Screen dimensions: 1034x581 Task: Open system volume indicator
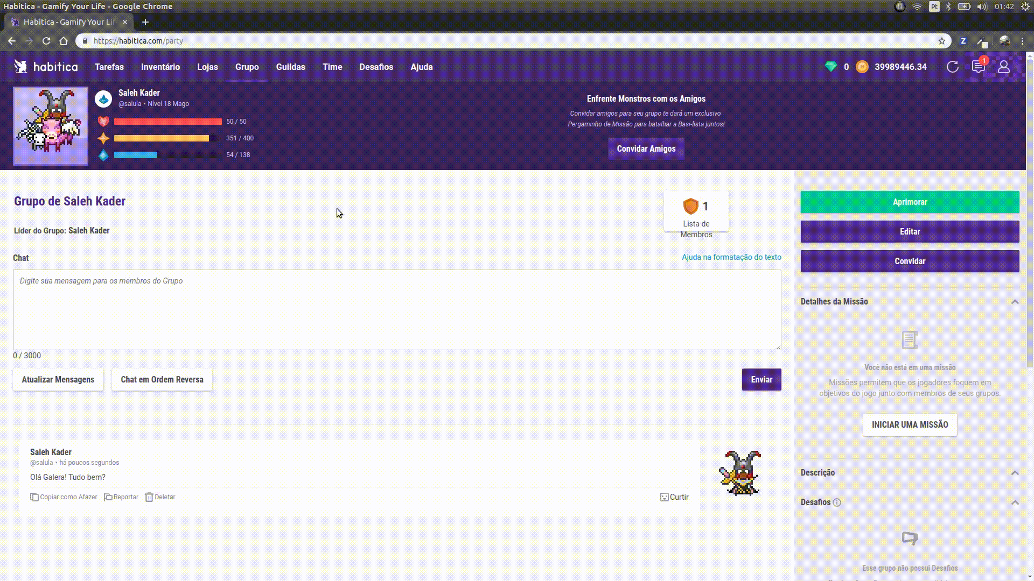tap(982, 6)
